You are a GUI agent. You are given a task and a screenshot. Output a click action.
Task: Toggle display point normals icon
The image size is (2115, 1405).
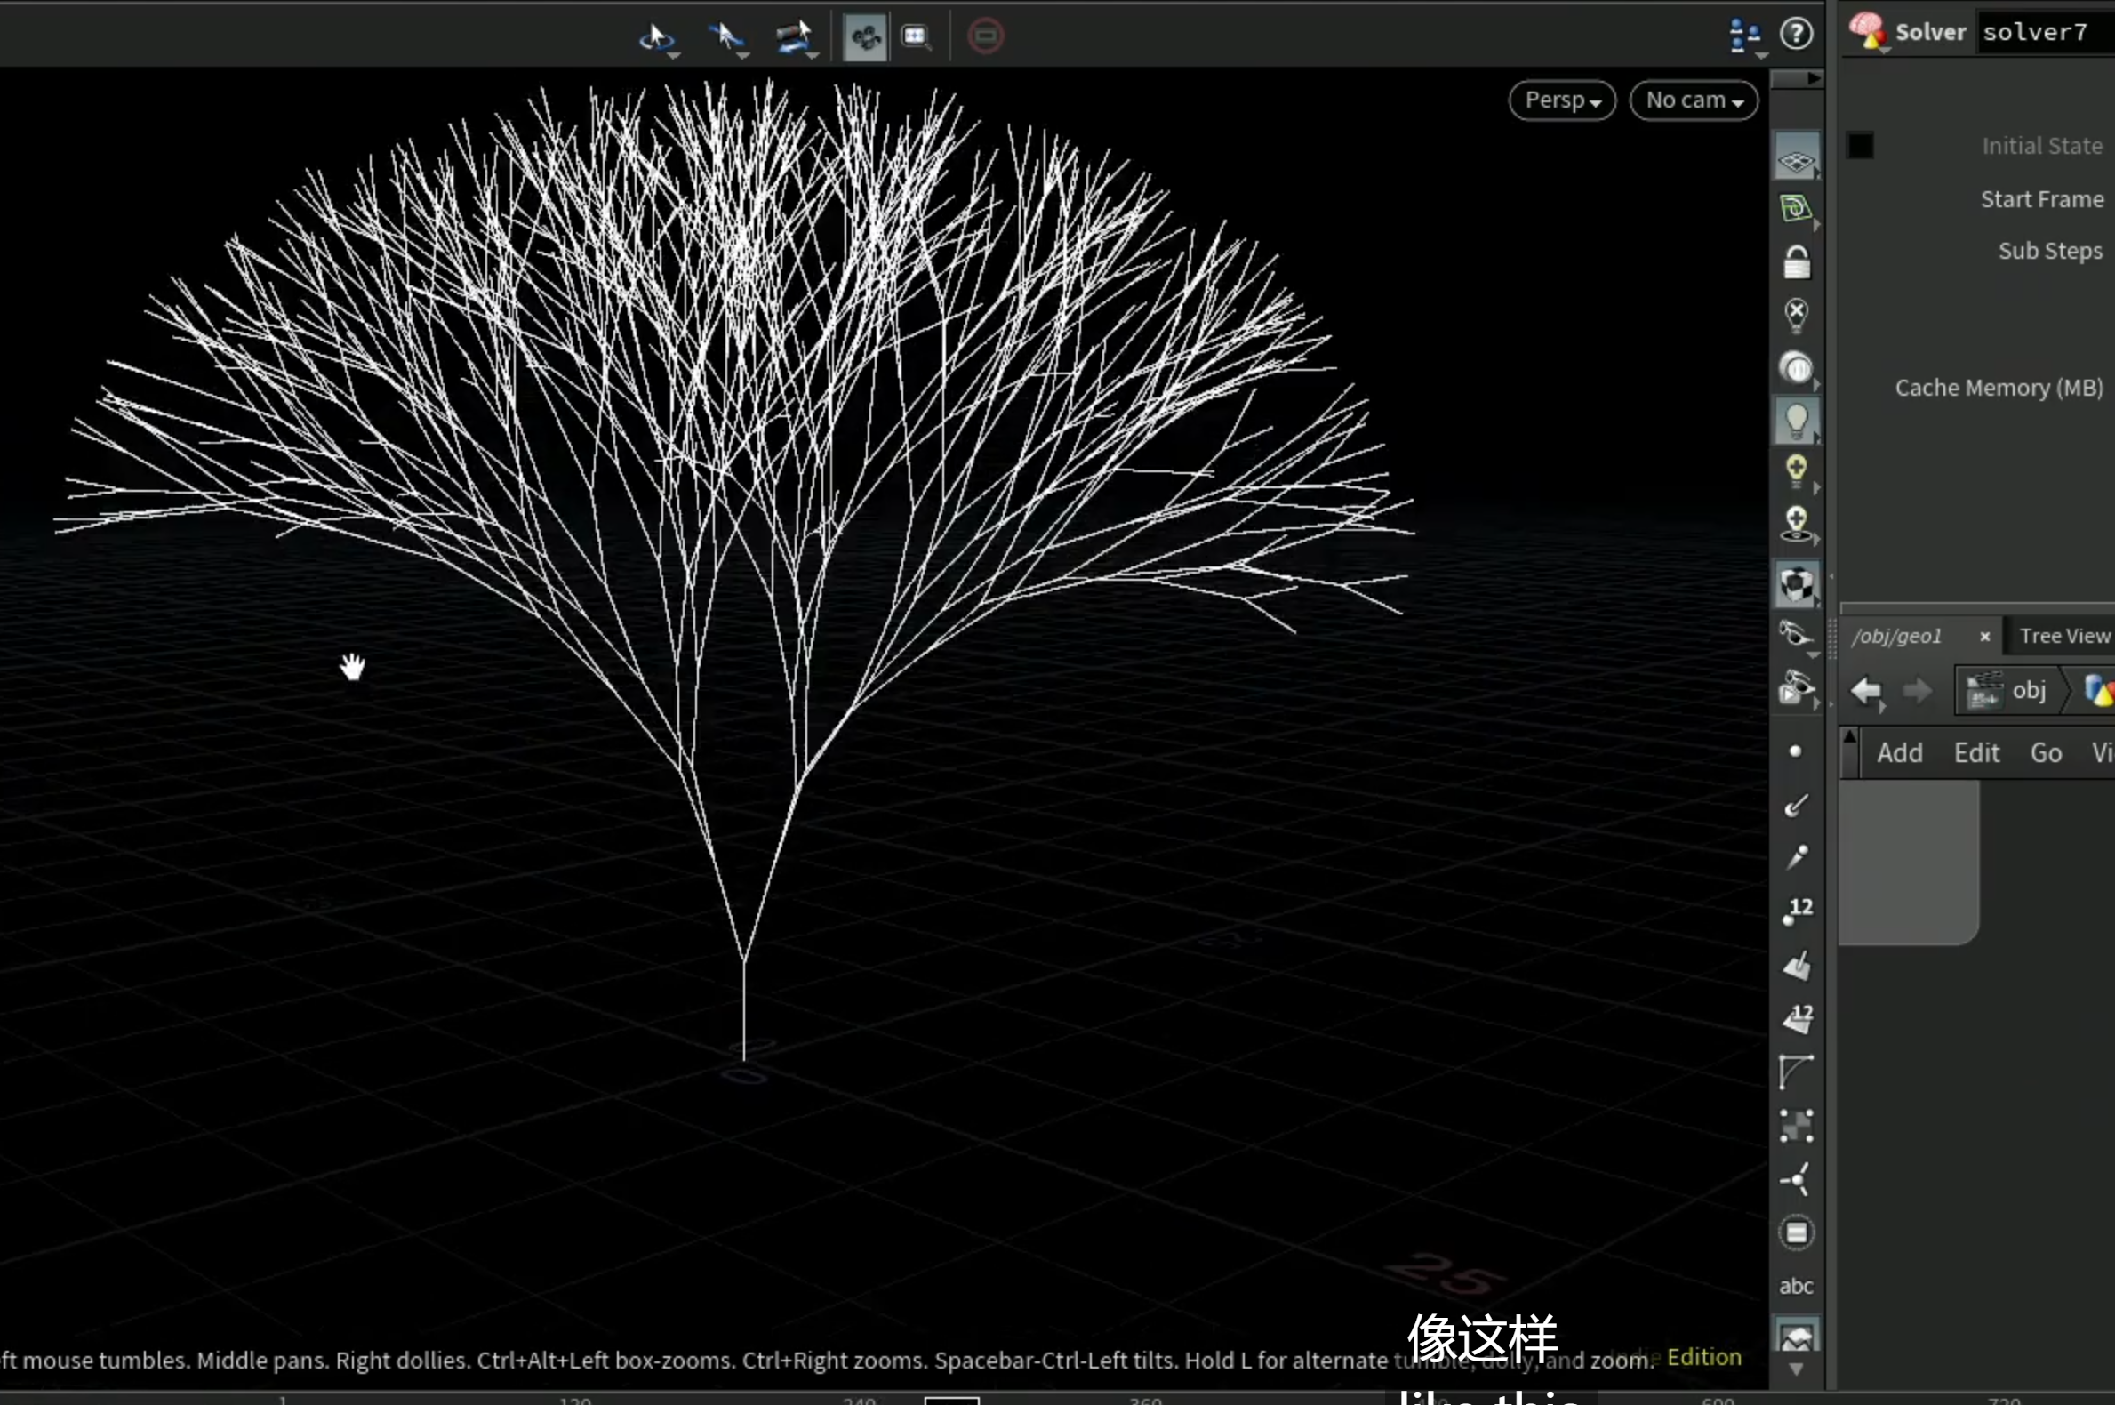tap(1796, 806)
